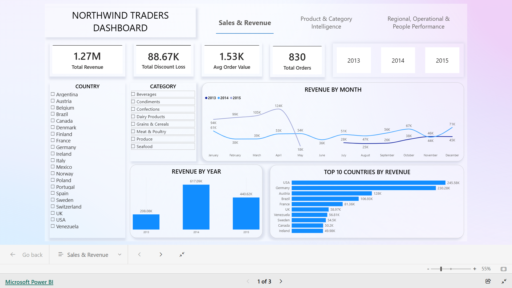Click the collapse arrows icon at bottom right

pyautogui.click(x=504, y=281)
